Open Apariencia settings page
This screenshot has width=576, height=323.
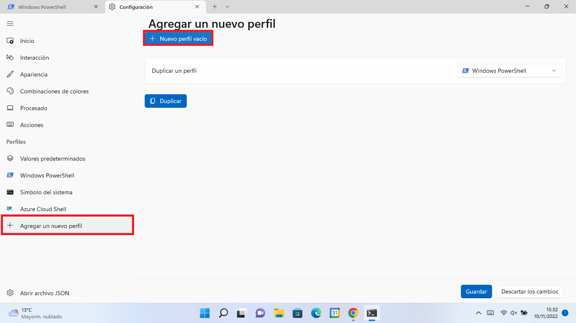pyautogui.click(x=67, y=74)
